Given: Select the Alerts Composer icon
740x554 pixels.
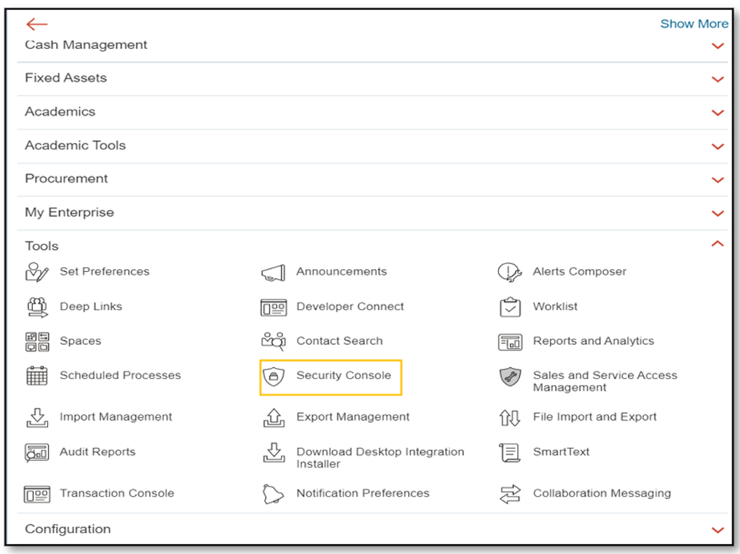Looking at the screenshot, I should click(510, 272).
